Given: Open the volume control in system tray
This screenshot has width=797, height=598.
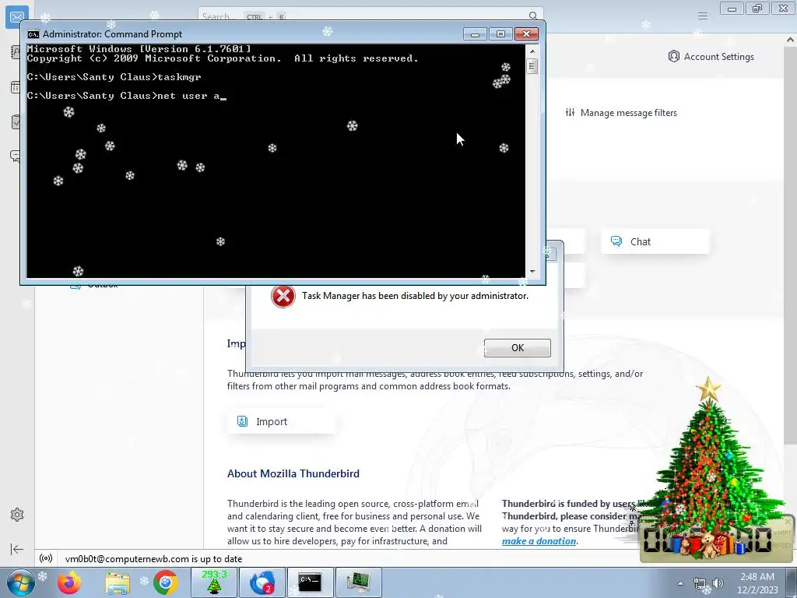Looking at the screenshot, I should [x=718, y=583].
